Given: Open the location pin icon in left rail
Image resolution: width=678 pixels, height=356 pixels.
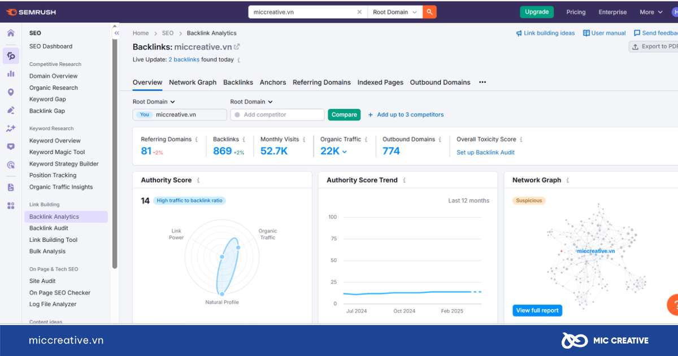Looking at the screenshot, I should pos(11,92).
